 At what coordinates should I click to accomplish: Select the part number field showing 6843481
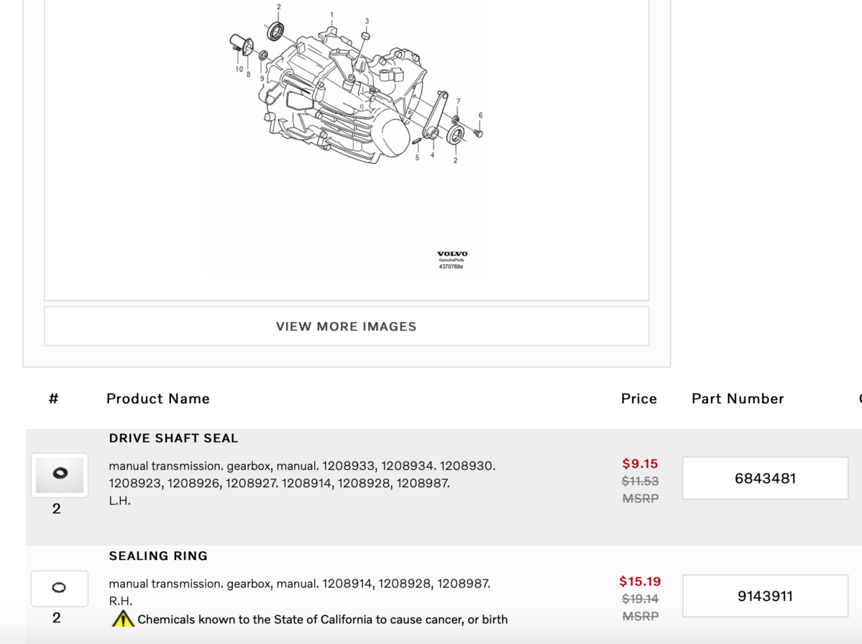764,477
